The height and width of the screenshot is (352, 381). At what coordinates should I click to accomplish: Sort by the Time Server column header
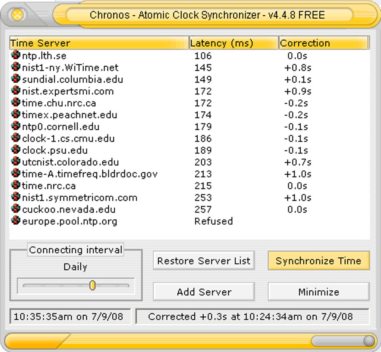point(99,43)
